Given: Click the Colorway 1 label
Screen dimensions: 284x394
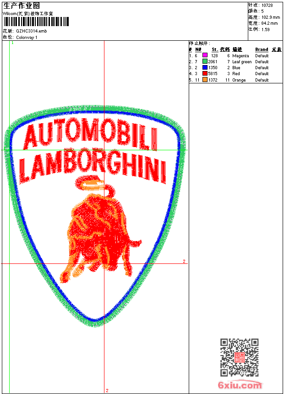Looking at the screenshot, I should click(x=27, y=38).
